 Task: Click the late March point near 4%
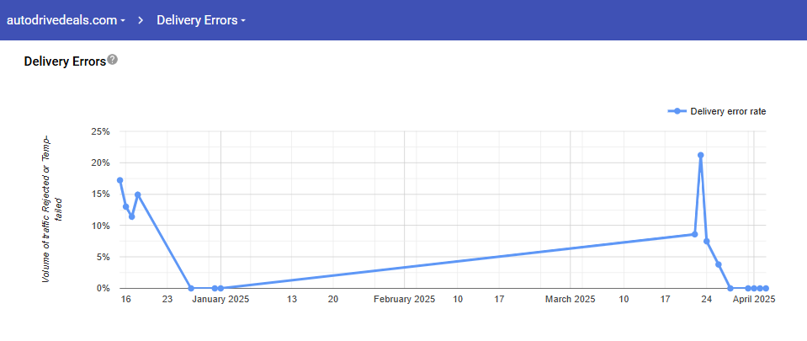719,264
